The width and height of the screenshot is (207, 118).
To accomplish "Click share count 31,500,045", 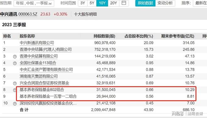I will [106, 90].
